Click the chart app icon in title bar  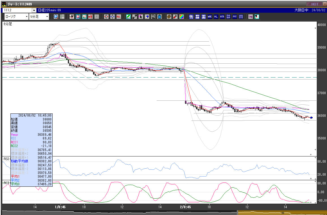coord(4,4)
